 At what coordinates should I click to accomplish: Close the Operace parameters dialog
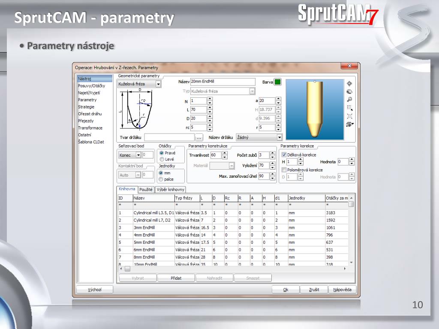[x=349, y=66]
